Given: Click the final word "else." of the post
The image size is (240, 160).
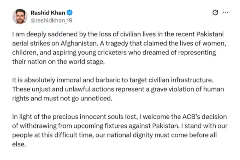Looking at the screenshot, I should tap(19, 144).
